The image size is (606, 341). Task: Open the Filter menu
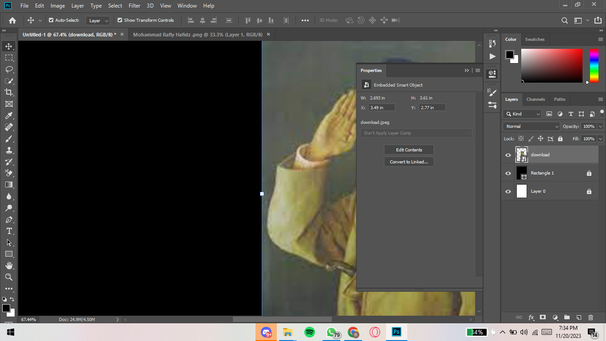pyautogui.click(x=134, y=6)
